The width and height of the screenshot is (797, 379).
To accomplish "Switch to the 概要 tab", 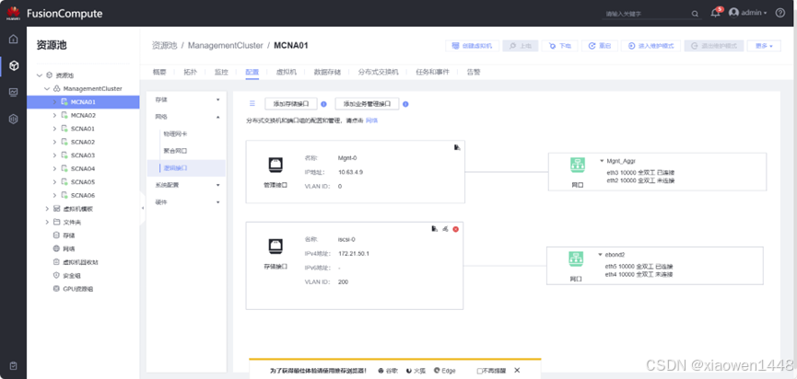I will [x=159, y=72].
